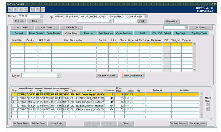Click stop 5 type cell 'CL'
Viewport: 221px width, 132px height.
73,109
